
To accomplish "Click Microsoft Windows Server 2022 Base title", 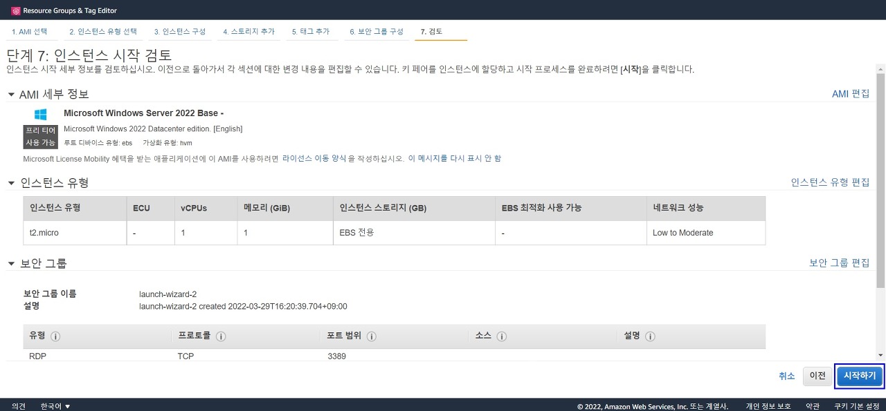I will (x=143, y=113).
